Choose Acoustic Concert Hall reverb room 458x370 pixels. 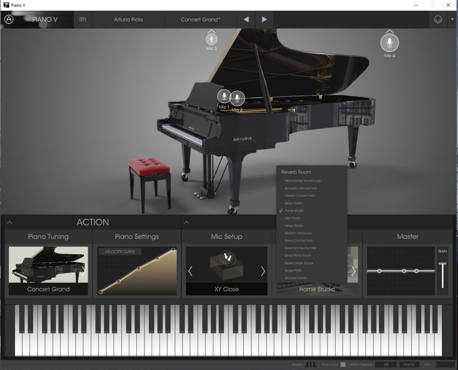[301, 188]
